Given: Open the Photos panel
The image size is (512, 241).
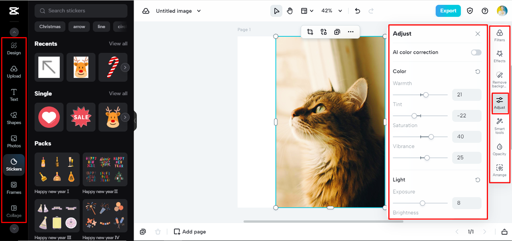Looking at the screenshot, I should coord(14,141).
